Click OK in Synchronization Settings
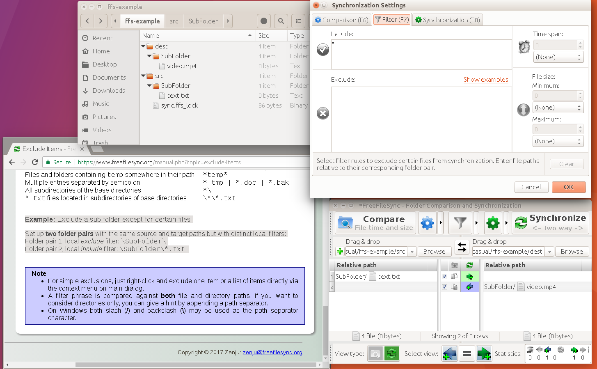Viewport: 597px width, 369px height. pyautogui.click(x=568, y=187)
